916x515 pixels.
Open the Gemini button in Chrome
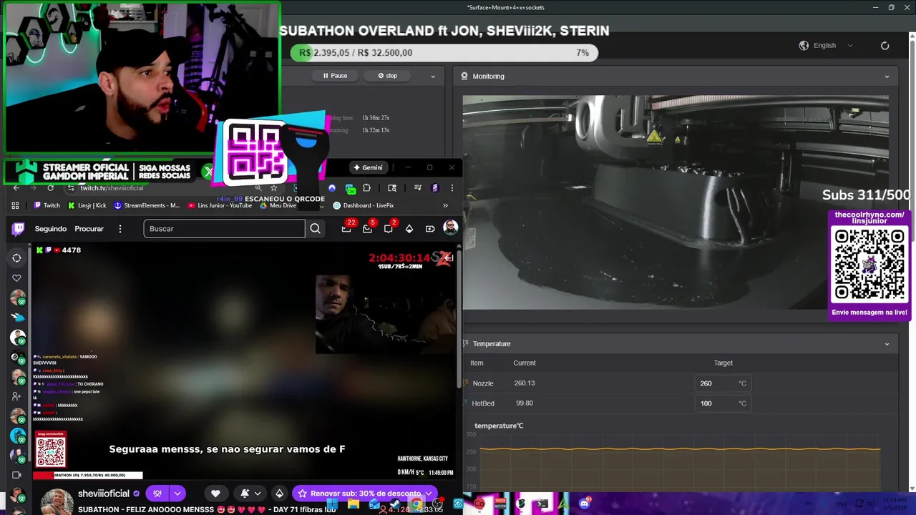coord(369,167)
